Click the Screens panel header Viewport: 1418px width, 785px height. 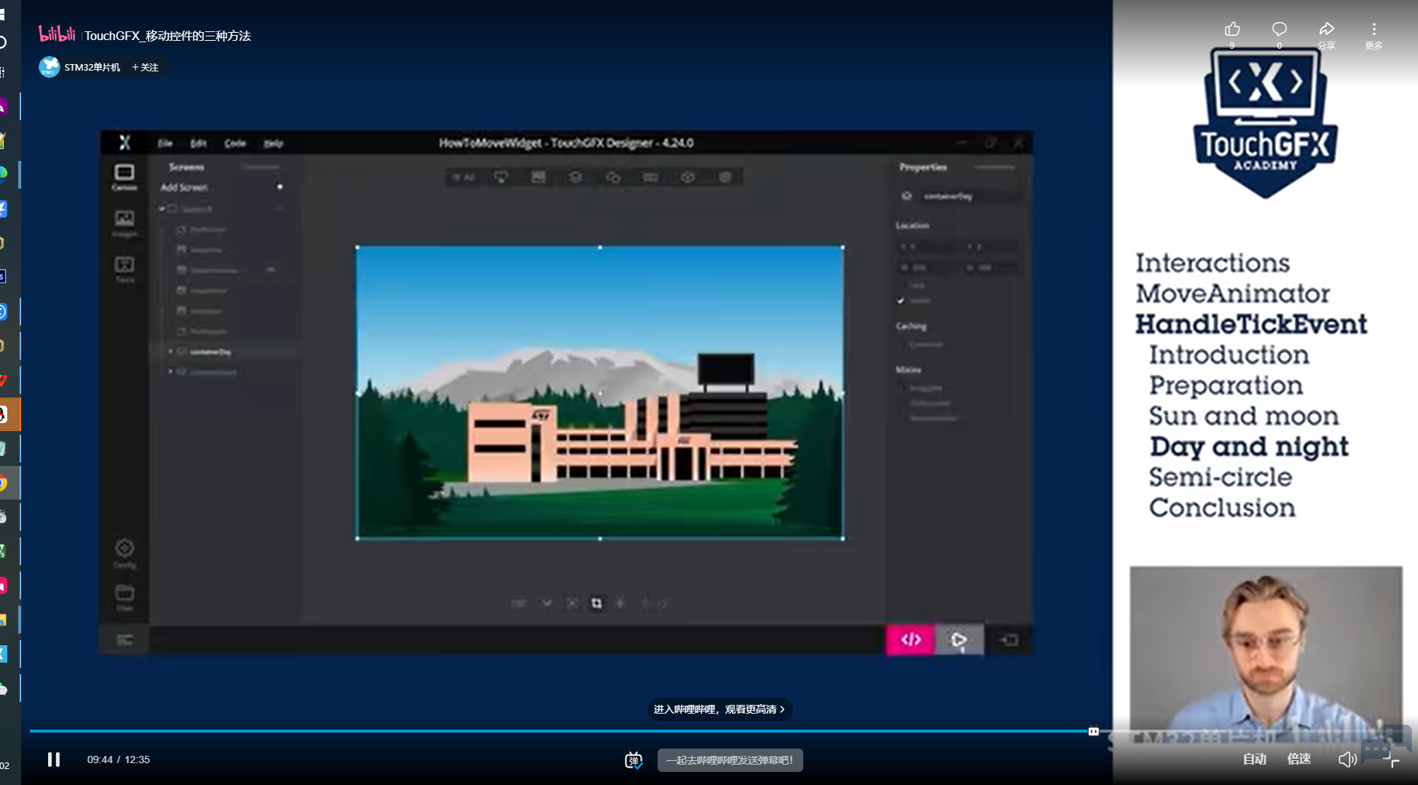coord(186,167)
